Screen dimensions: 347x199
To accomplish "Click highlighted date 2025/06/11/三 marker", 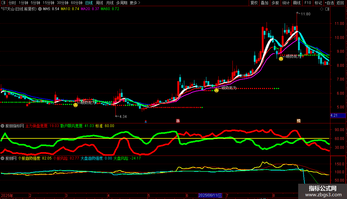I will click(x=210, y=195).
